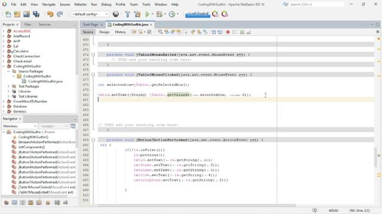Switch to History view button

[121, 32]
